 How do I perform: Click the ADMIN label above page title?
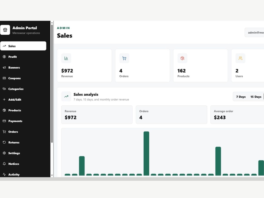(x=63, y=28)
